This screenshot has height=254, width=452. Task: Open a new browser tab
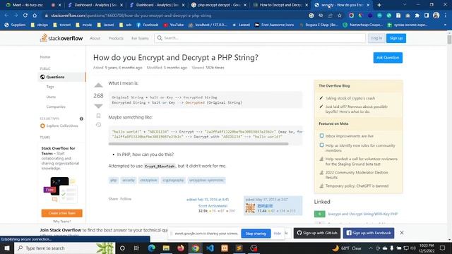379,5
